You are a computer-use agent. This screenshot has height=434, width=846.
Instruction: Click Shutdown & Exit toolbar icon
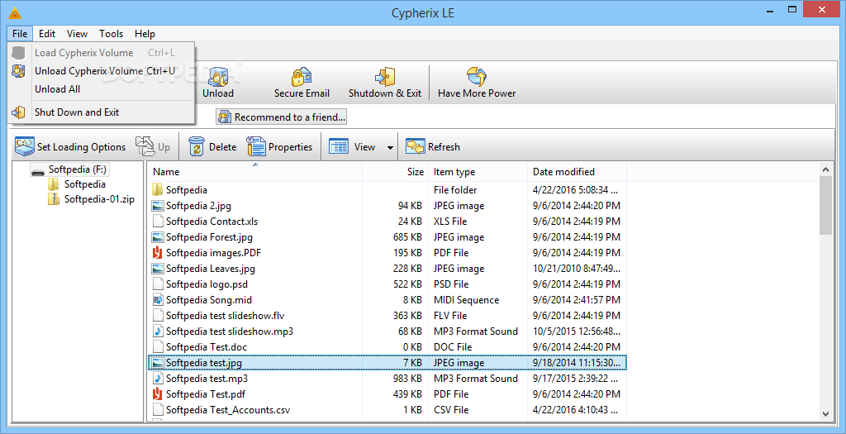tap(385, 77)
